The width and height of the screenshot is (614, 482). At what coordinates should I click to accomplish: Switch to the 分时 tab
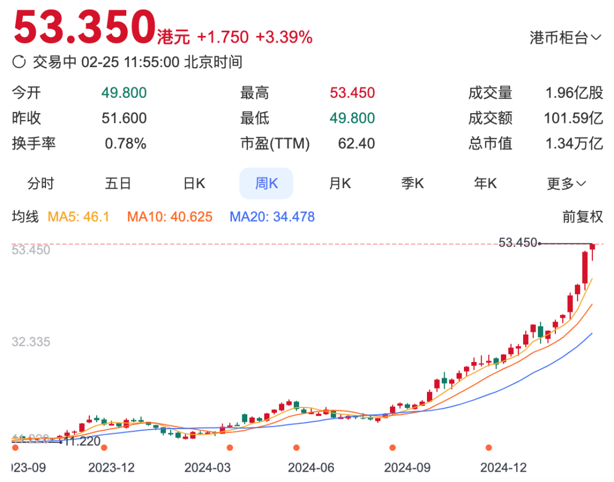[41, 183]
